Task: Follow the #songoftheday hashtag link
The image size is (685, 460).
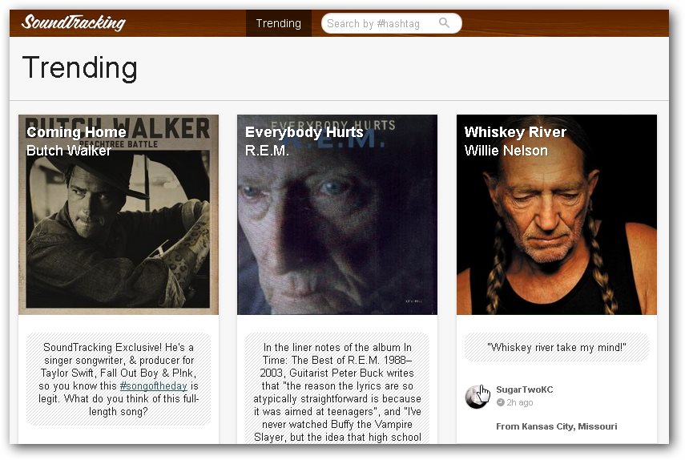Action: [153, 385]
